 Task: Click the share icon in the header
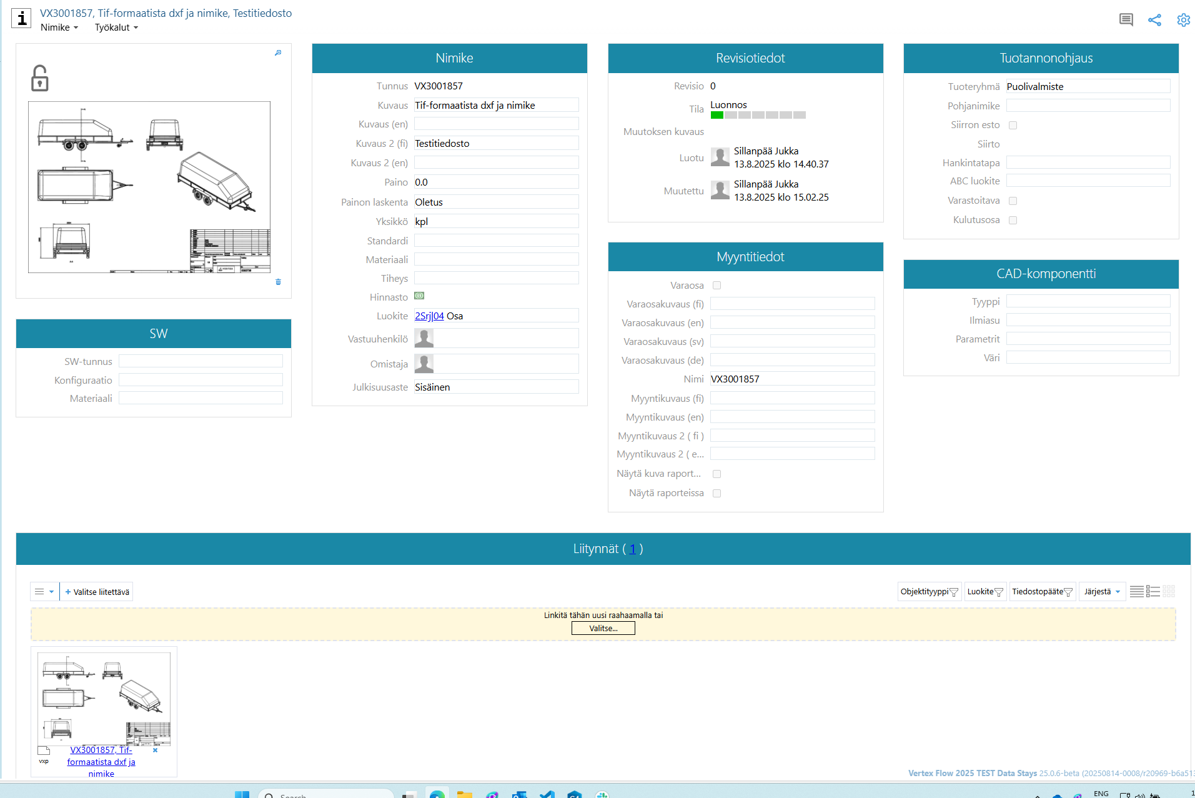[x=1154, y=20]
